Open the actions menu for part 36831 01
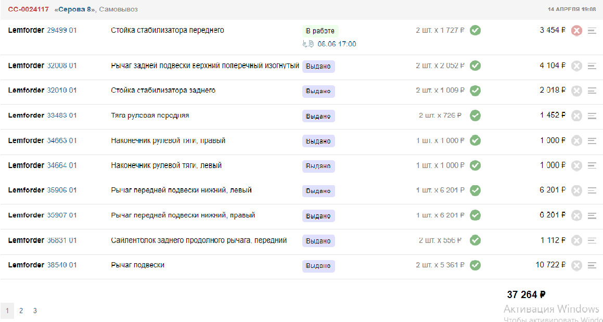 pos(592,240)
